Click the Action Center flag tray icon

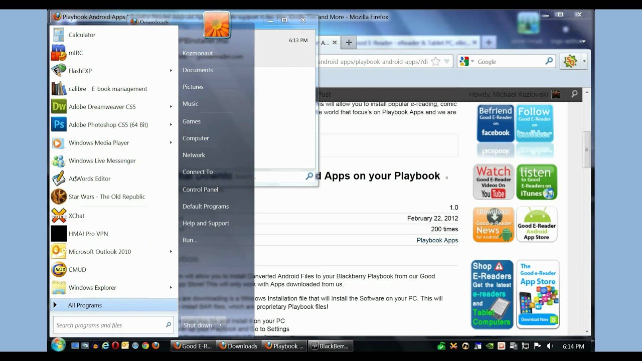coord(537,346)
